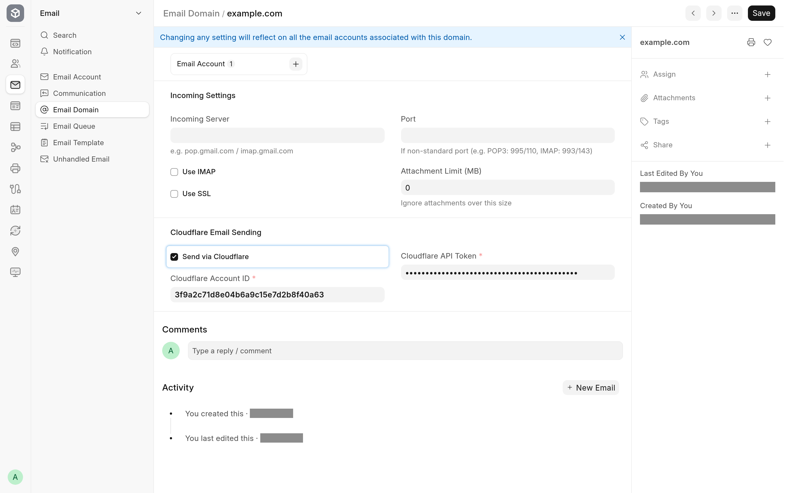Image resolution: width=789 pixels, height=493 pixels.
Task: Open the users workspace icon in sidebar
Action: tap(15, 64)
